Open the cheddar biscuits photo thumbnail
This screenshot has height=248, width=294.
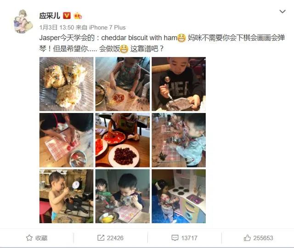(x=66, y=84)
